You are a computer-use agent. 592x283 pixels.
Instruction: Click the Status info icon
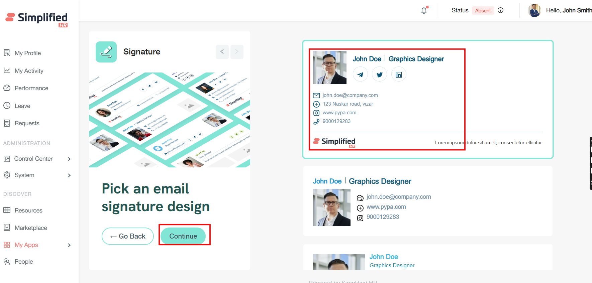(x=500, y=10)
